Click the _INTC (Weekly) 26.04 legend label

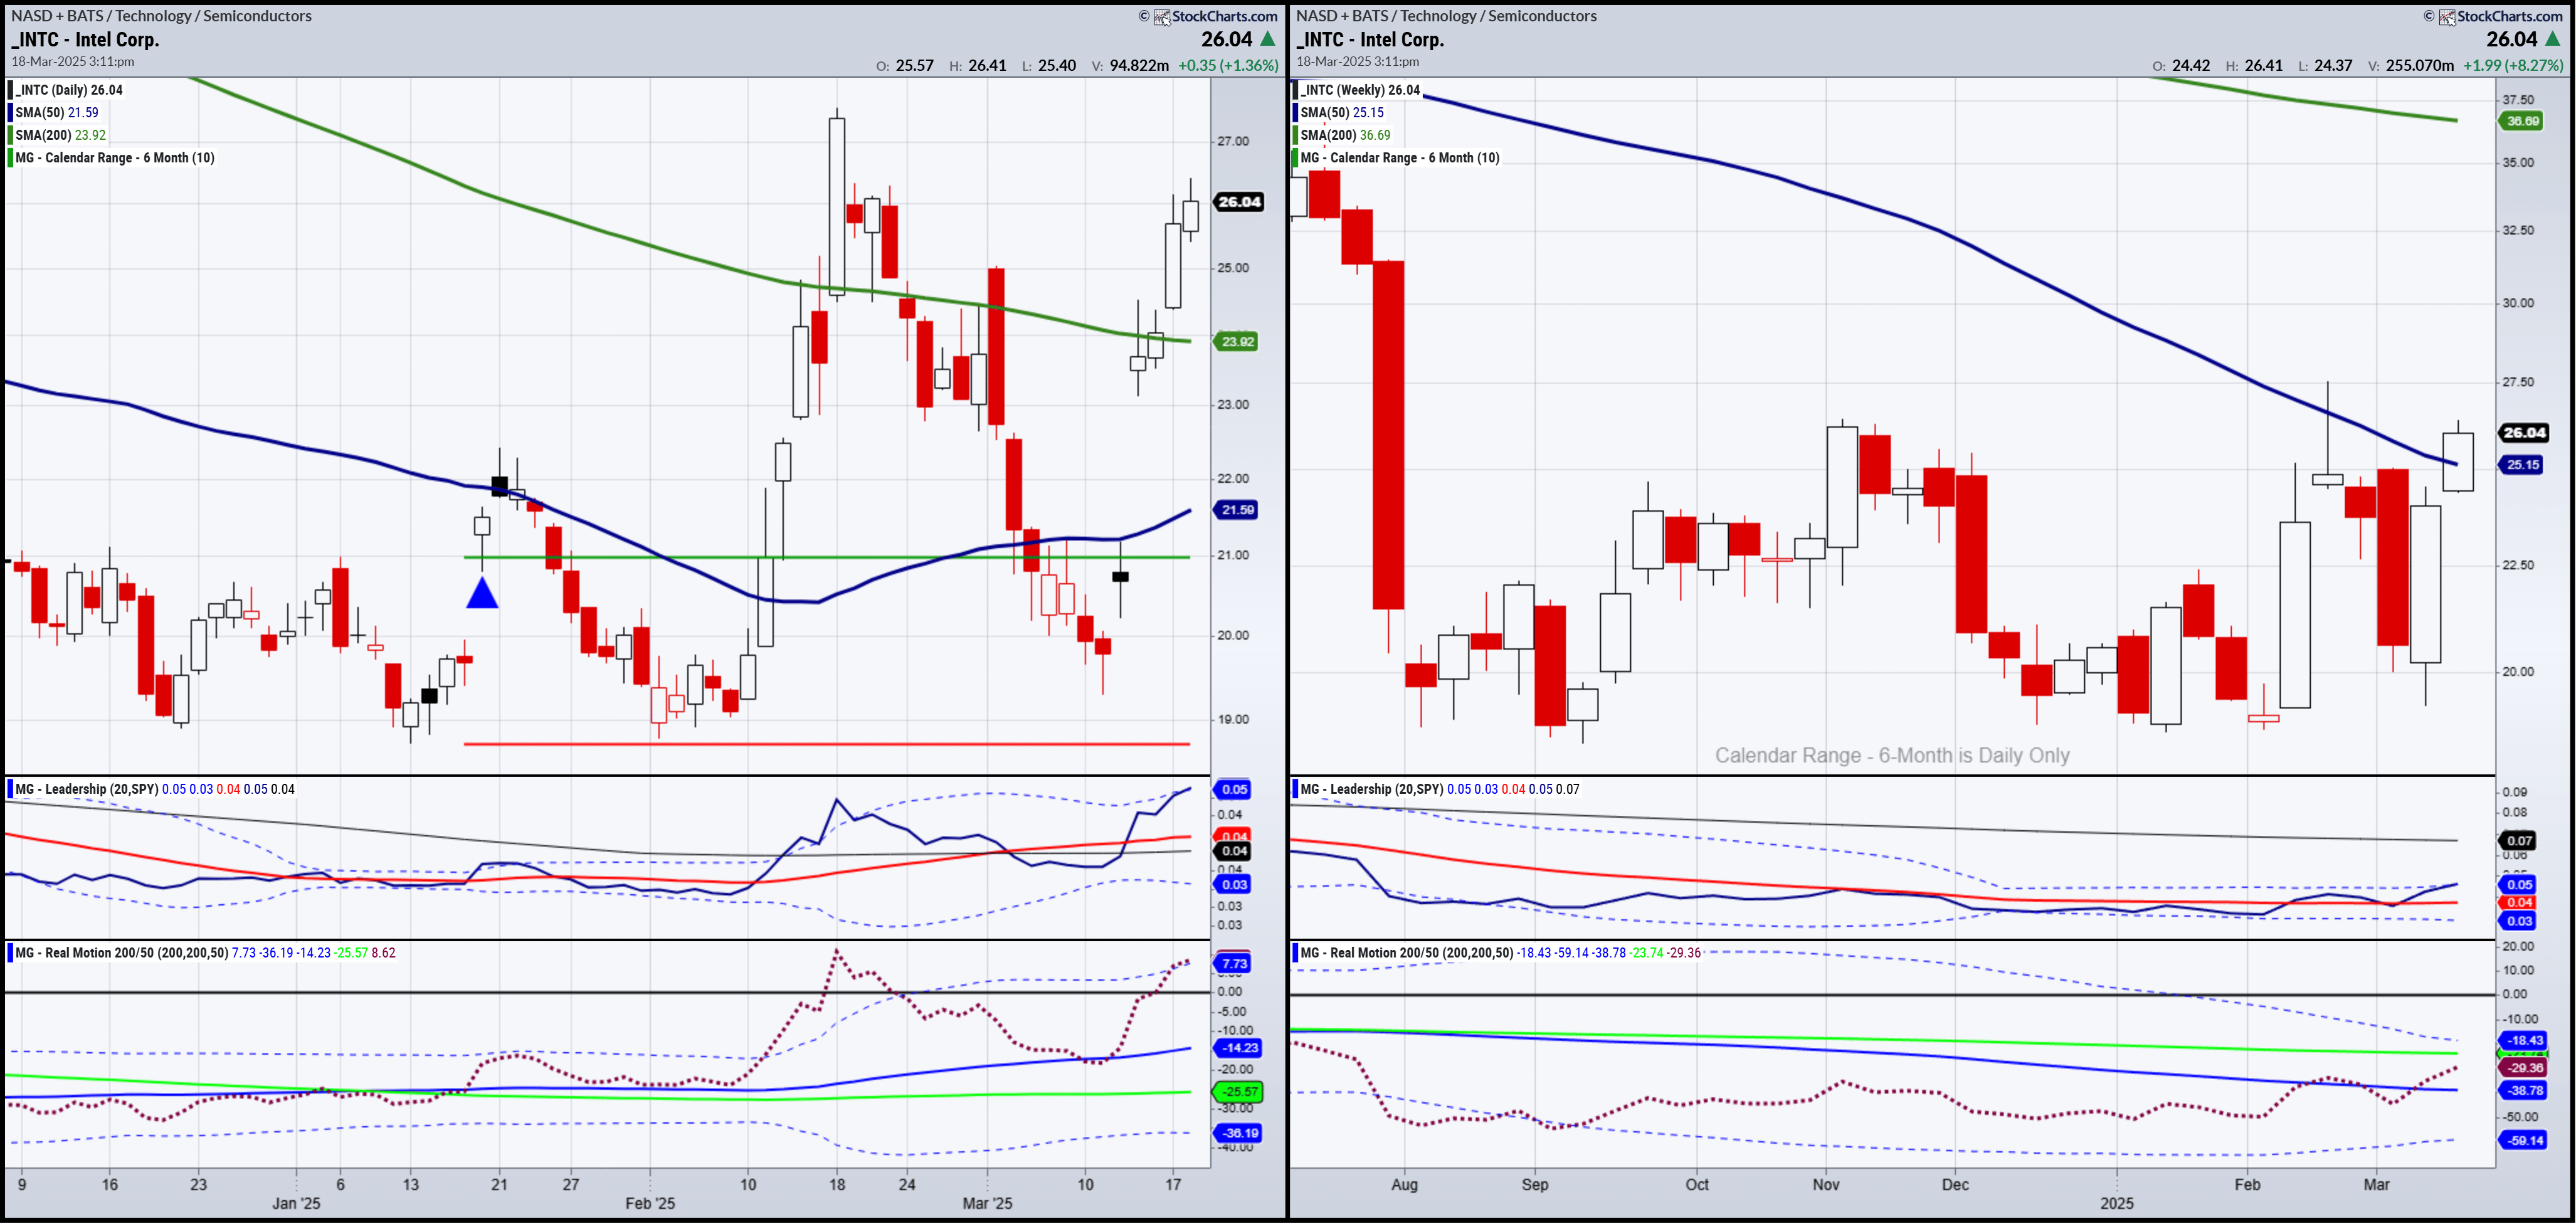pyautogui.click(x=1360, y=90)
